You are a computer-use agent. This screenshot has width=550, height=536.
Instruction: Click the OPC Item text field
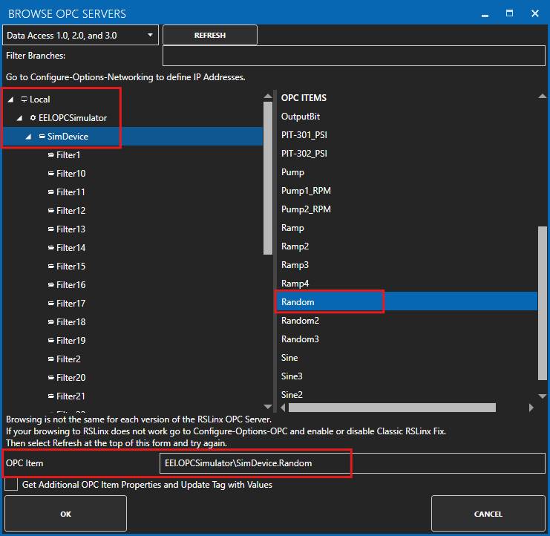tap(352, 463)
